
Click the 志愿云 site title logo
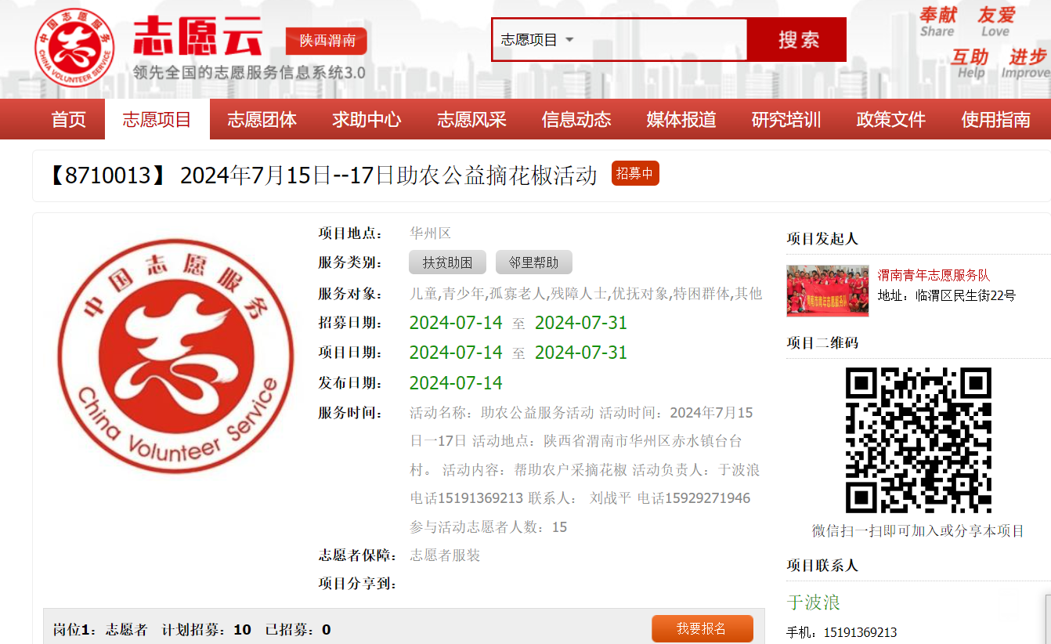click(197, 36)
